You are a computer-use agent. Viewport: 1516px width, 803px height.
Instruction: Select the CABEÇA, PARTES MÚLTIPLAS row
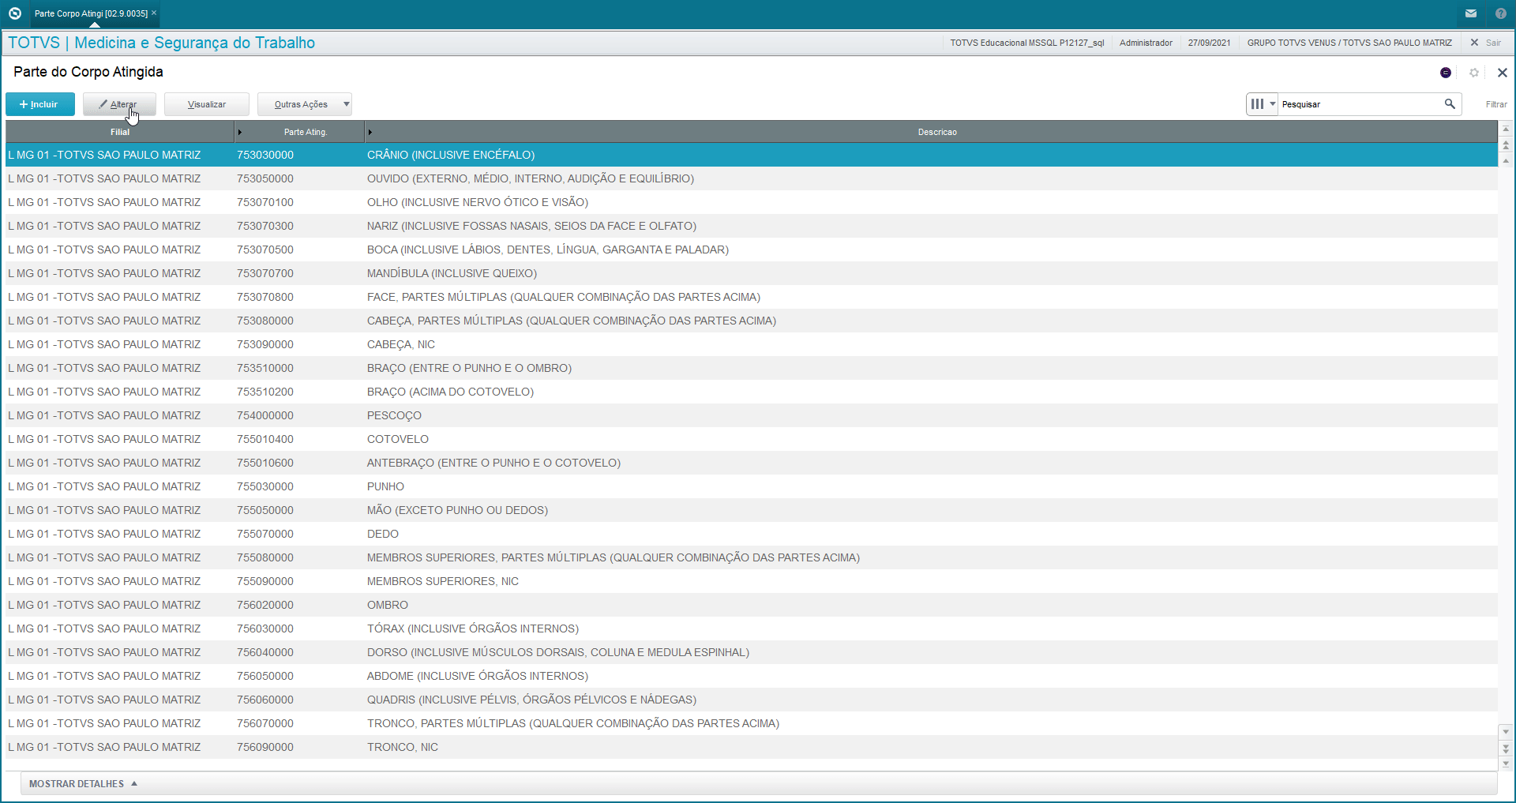click(x=752, y=321)
